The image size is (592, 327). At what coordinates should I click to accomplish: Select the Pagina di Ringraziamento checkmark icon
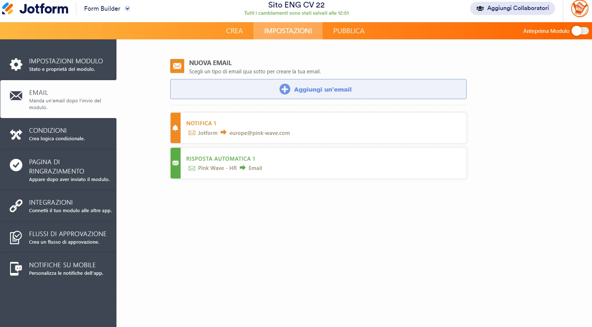16,165
